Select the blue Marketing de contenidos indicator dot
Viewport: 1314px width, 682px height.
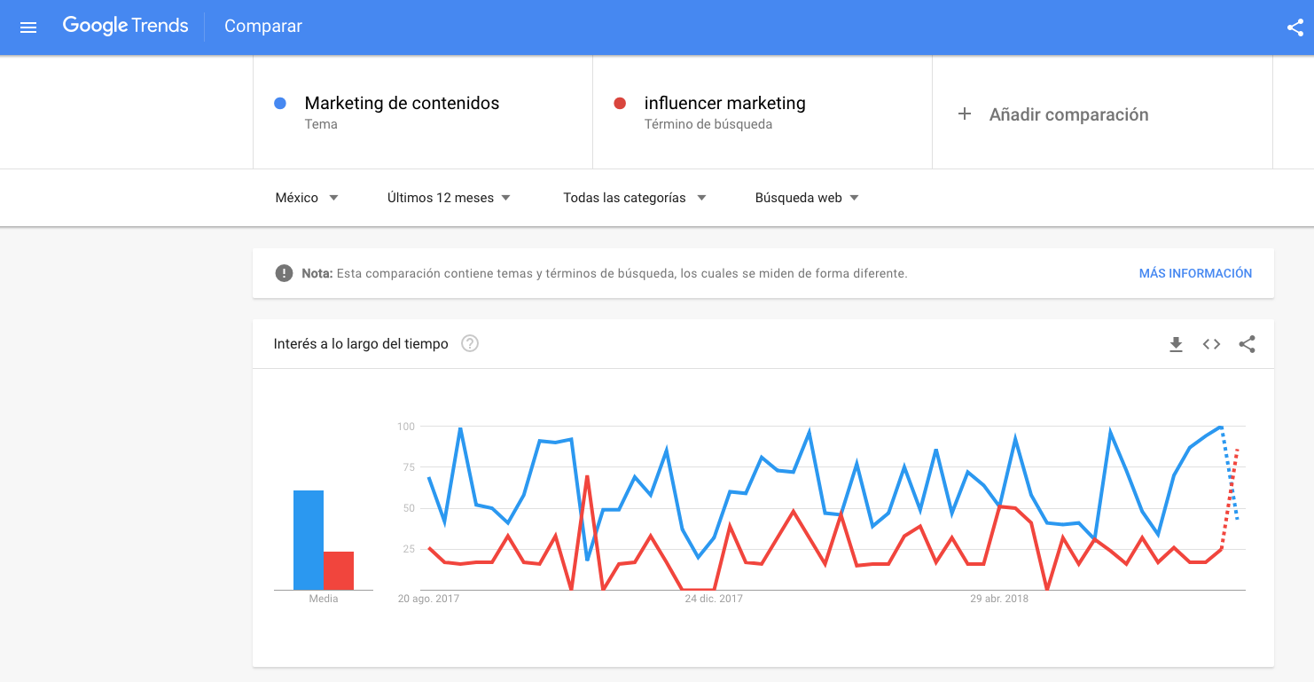281,103
